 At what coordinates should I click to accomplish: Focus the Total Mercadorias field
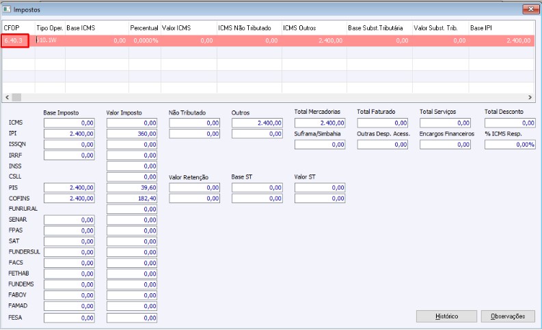pos(320,123)
